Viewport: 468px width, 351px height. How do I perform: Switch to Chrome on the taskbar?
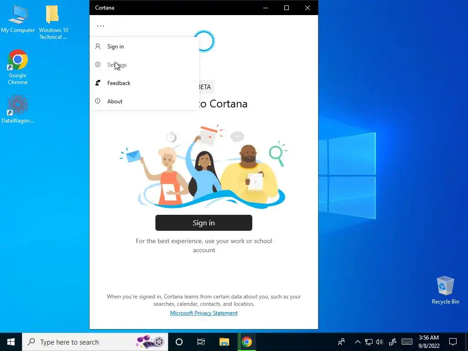(x=247, y=342)
